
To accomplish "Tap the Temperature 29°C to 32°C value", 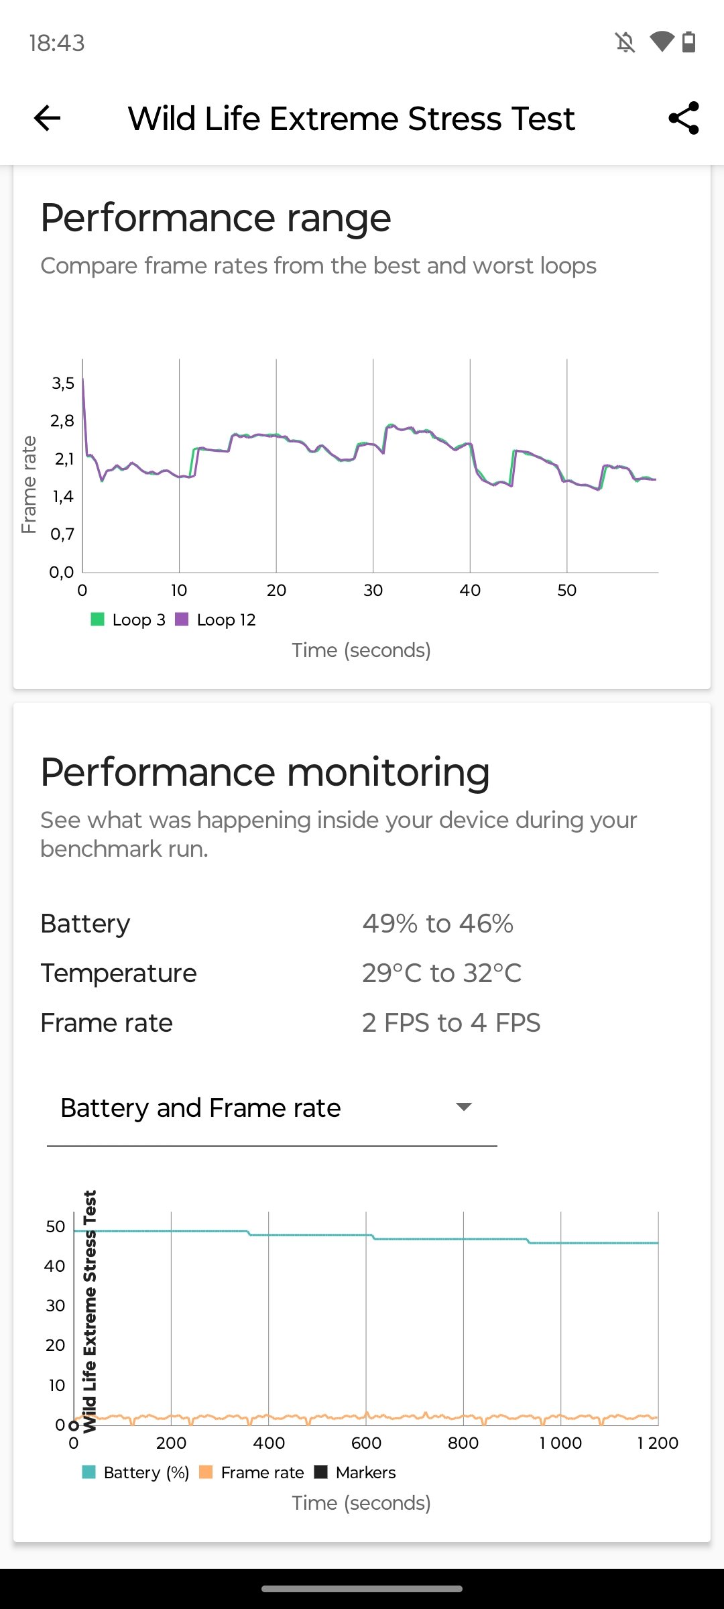I will pyautogui.click(x=442, y=973).
